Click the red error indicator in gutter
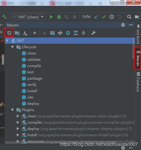This screenshot has width=141, height=150. 2,41
